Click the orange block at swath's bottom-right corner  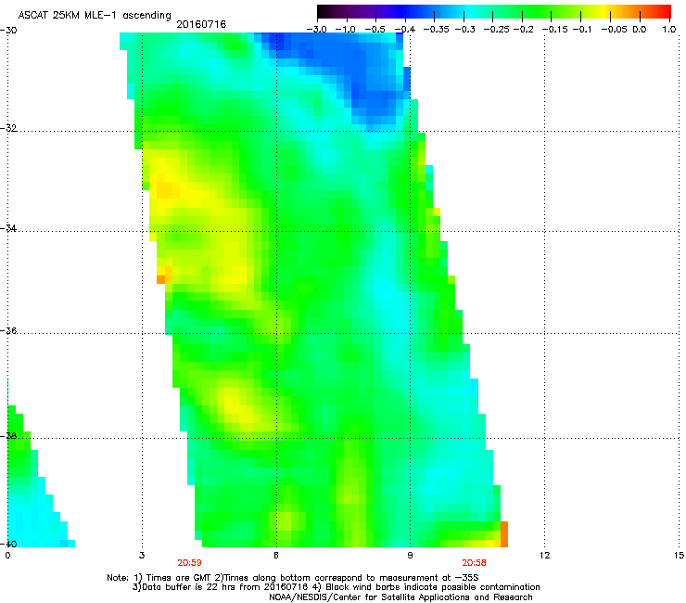click(504, 533)
